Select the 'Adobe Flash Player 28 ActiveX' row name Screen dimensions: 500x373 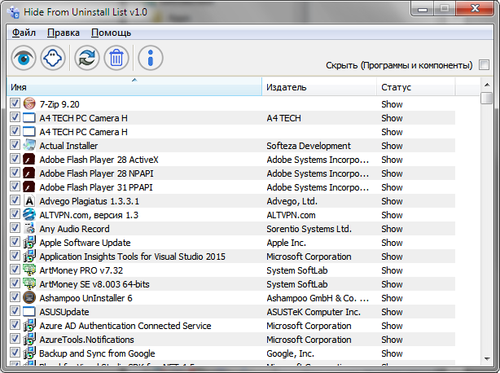(99, 160)
